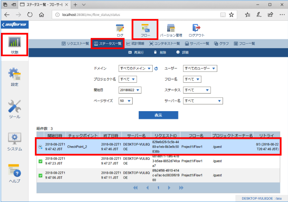This screenshot has height=202, width=288.
Task: Go to the next page arrow
Action: coord(169,188)
